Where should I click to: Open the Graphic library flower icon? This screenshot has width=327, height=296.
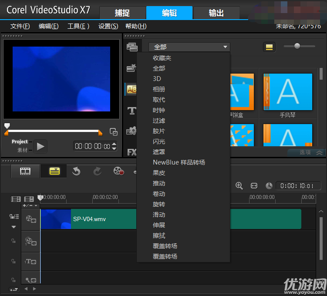pos(131,131)
